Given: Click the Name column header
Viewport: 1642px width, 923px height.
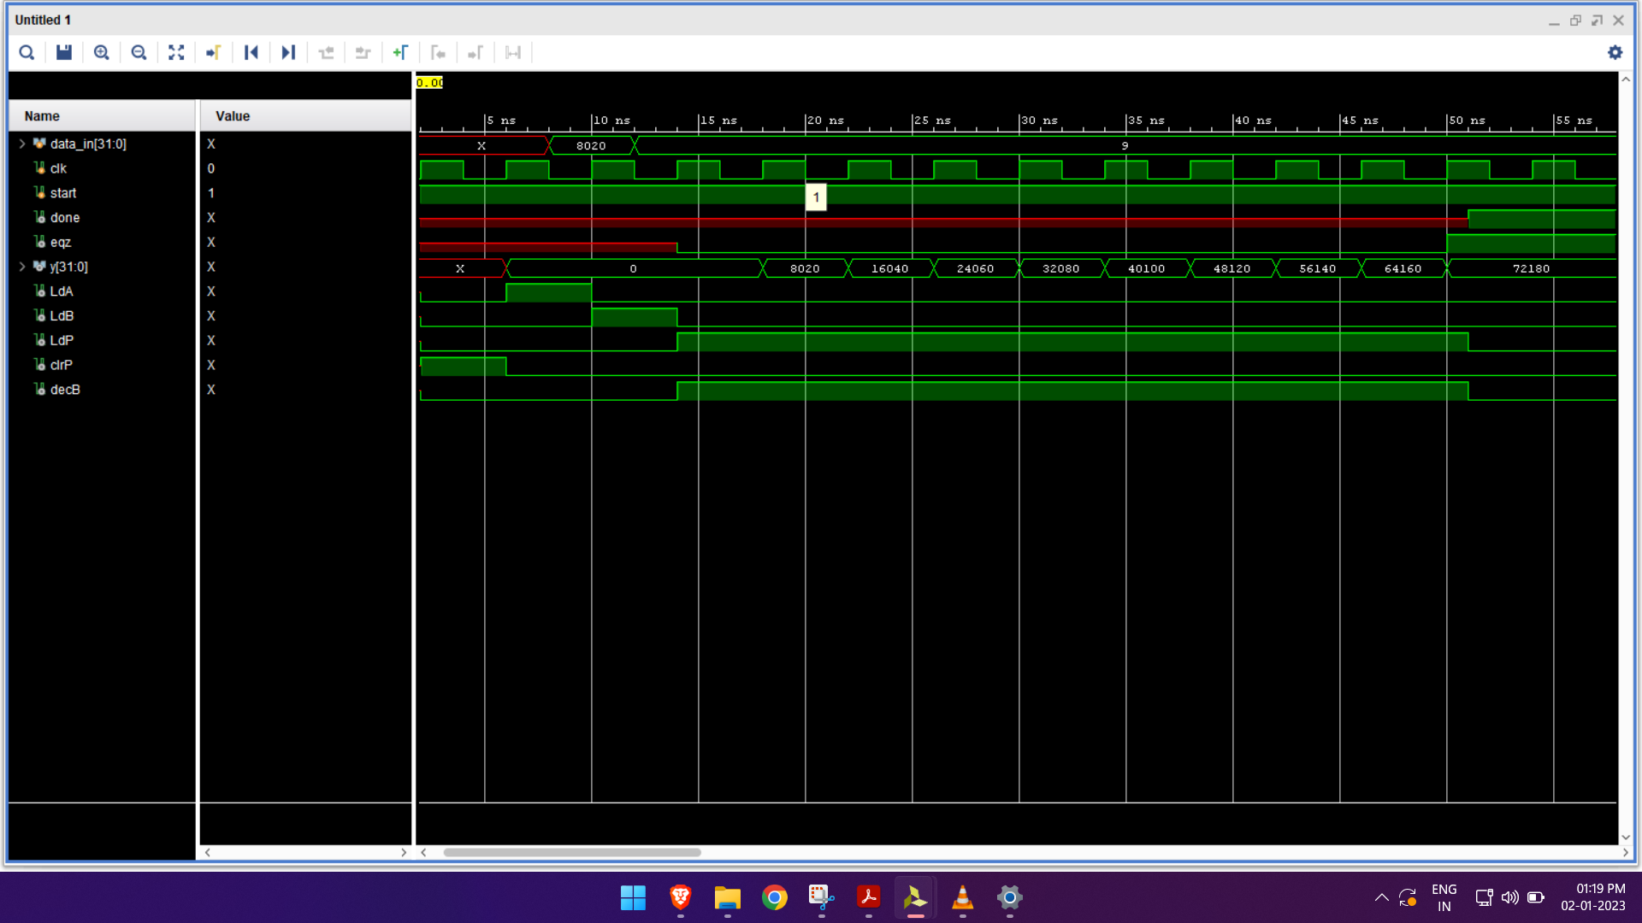Looking at the screenshot, I should click(x=42, y=116).
